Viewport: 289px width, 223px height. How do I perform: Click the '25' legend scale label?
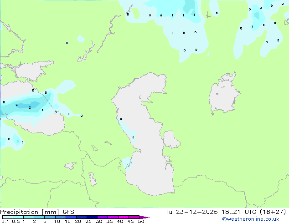point(88,221)
